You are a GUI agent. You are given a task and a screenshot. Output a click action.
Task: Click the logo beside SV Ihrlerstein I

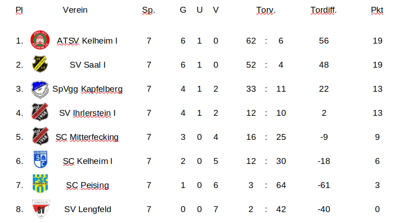[x=40, y=113]
